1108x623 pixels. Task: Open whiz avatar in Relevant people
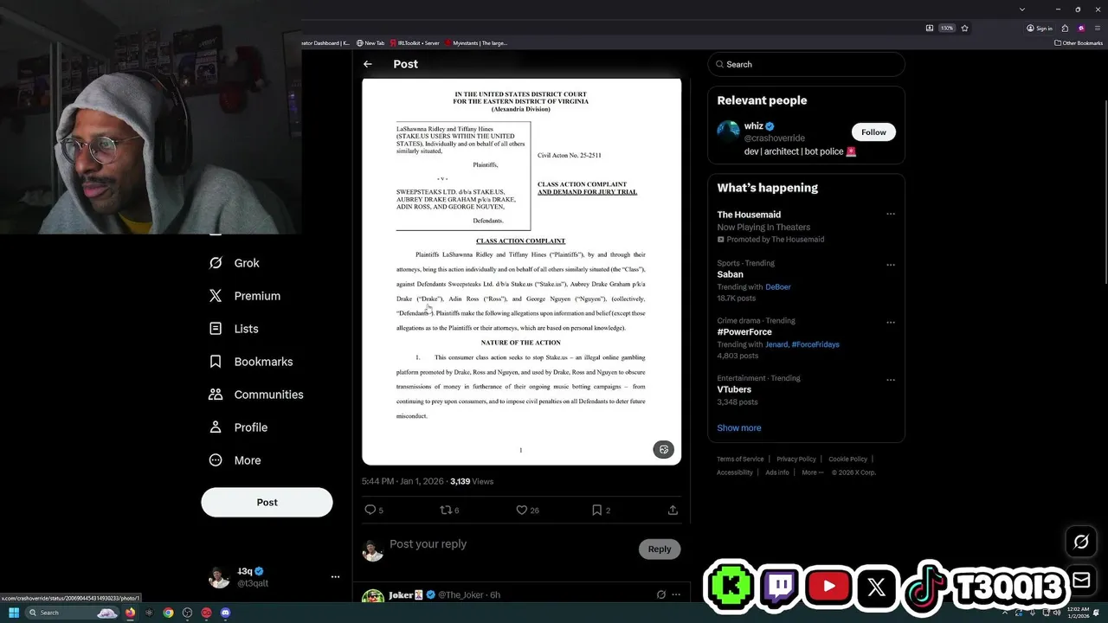tap(728, 132)
